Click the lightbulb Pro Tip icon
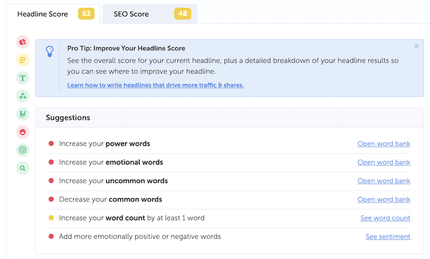The width and height of the screenshot is (430, 259). (50, 52)
